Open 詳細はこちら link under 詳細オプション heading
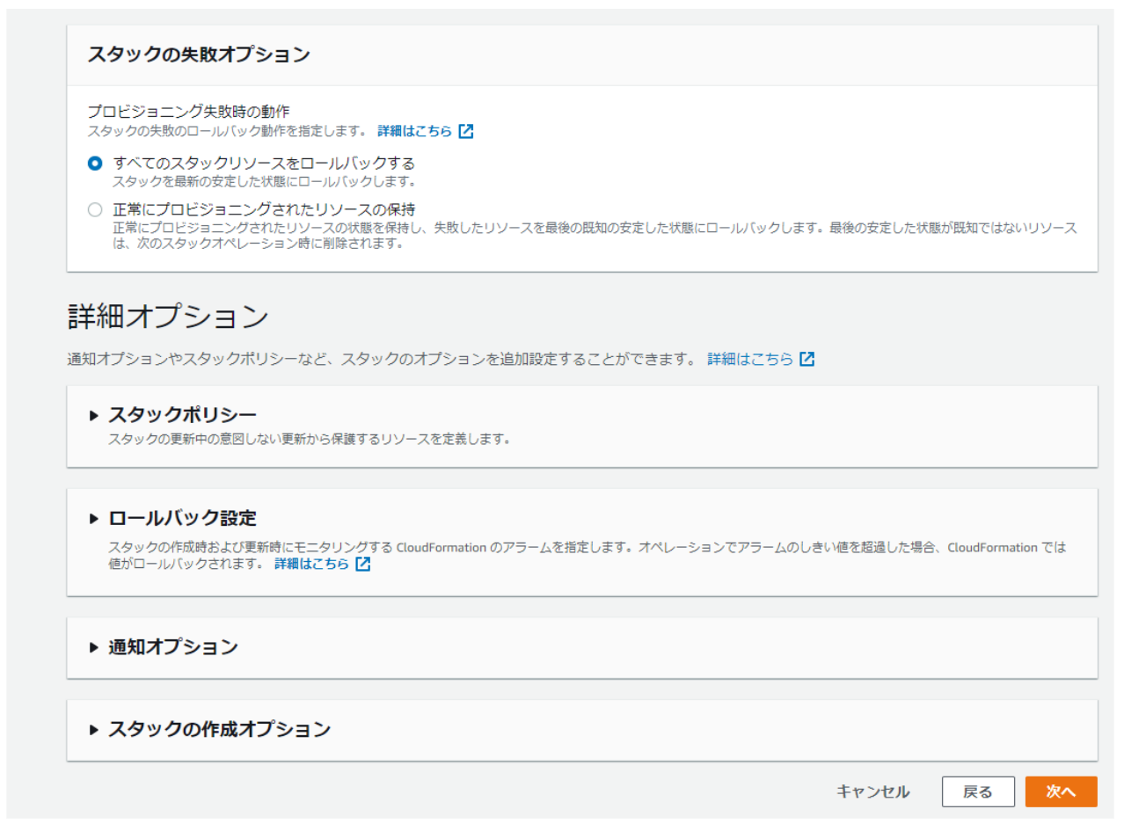This screenshot has height=824, width=1124. (750, 360)
